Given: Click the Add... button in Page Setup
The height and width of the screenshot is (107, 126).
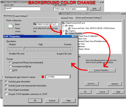Looking at the screenshot, I should 95,9.
